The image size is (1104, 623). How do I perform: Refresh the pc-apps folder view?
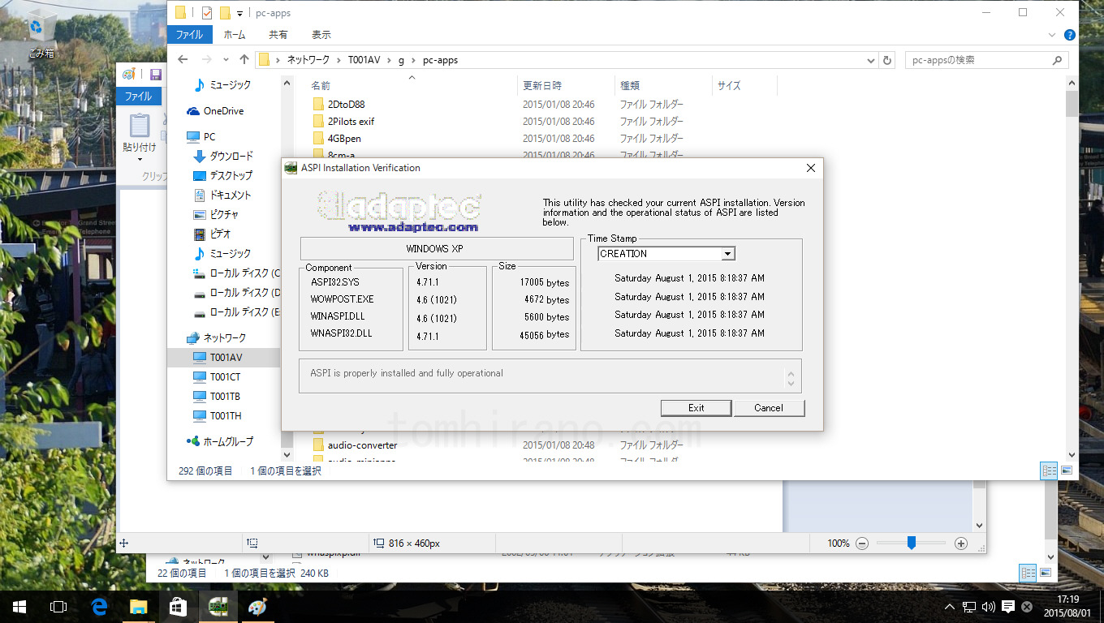pyautogui.click(x=887, y=60)
